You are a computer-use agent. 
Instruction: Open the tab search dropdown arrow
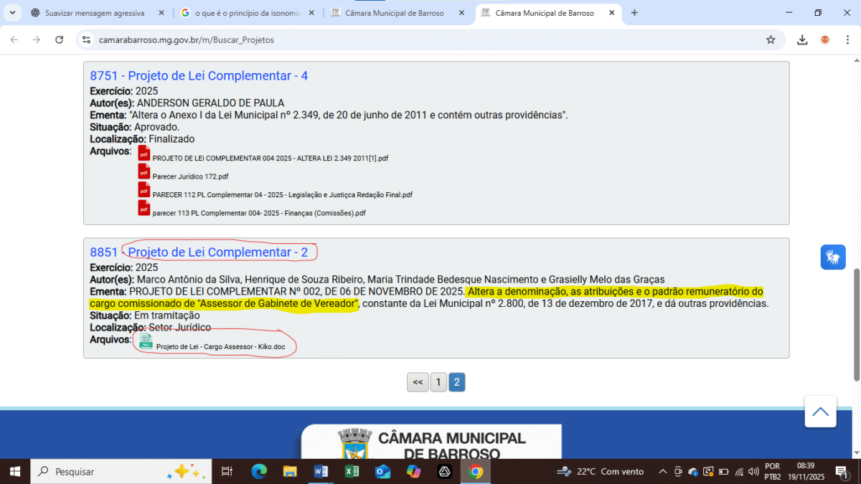coord(12,13)
